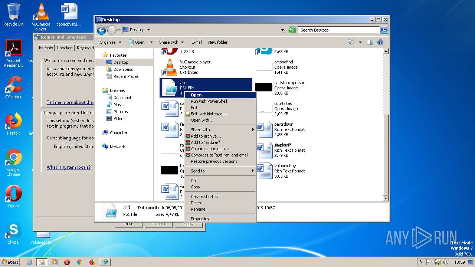
Task: Click the Explorer Forward navigation button
Action: pos(112,30)
